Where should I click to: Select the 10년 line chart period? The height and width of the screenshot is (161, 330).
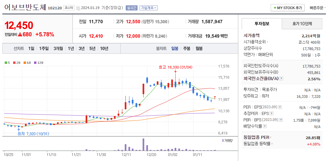[x=104, y=48]
